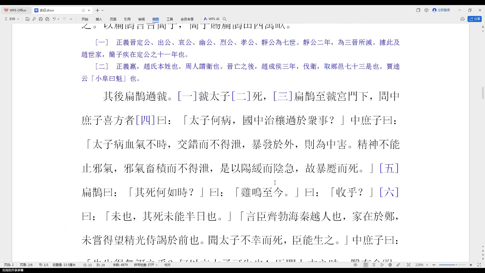Open the 会员专享 ribbon tab

187,19
